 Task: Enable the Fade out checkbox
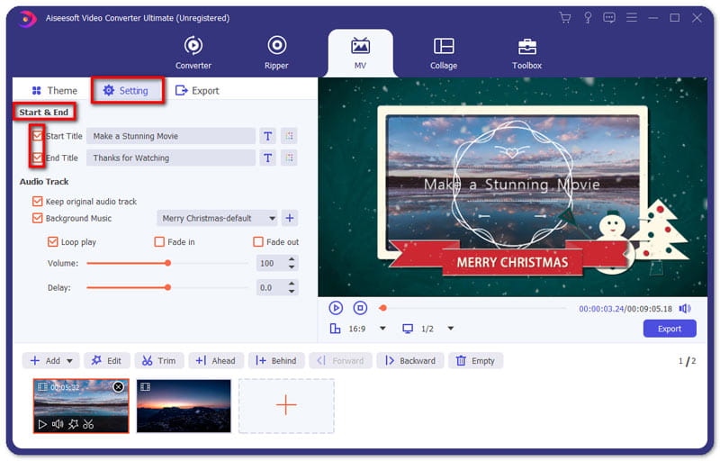click(x=258, y=242)
